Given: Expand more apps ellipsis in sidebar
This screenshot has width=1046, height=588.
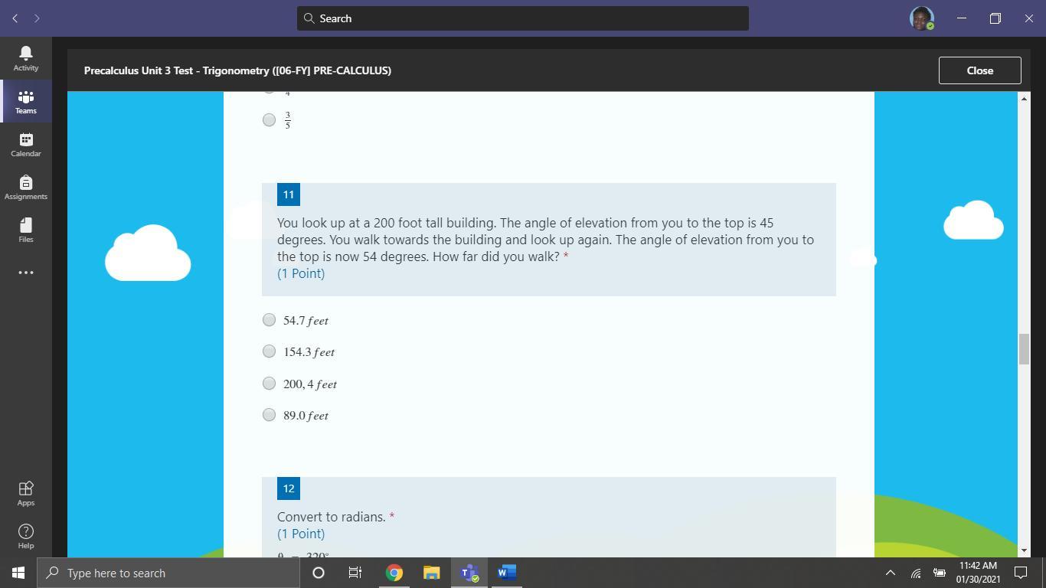Looking at the screenshot, I should coord(25,273).
